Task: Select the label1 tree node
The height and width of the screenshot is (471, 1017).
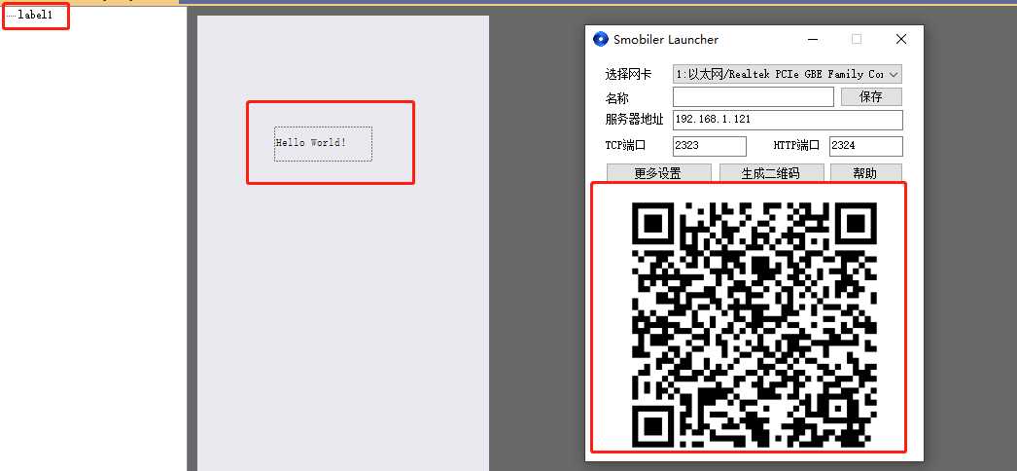Action: click(x=35, y=15)
